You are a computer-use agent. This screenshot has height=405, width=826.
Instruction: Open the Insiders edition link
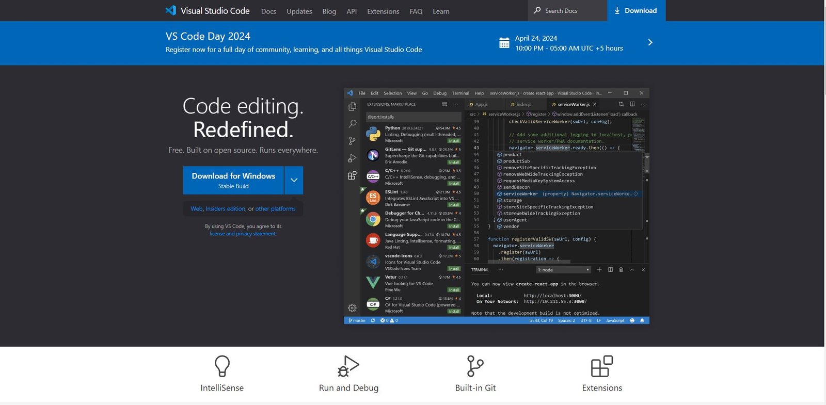pyautogui.click(x=225, y=209)
